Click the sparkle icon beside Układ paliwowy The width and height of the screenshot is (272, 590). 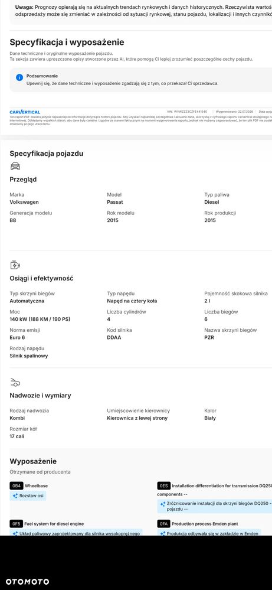pyautogui.click(x=15, y=533)
